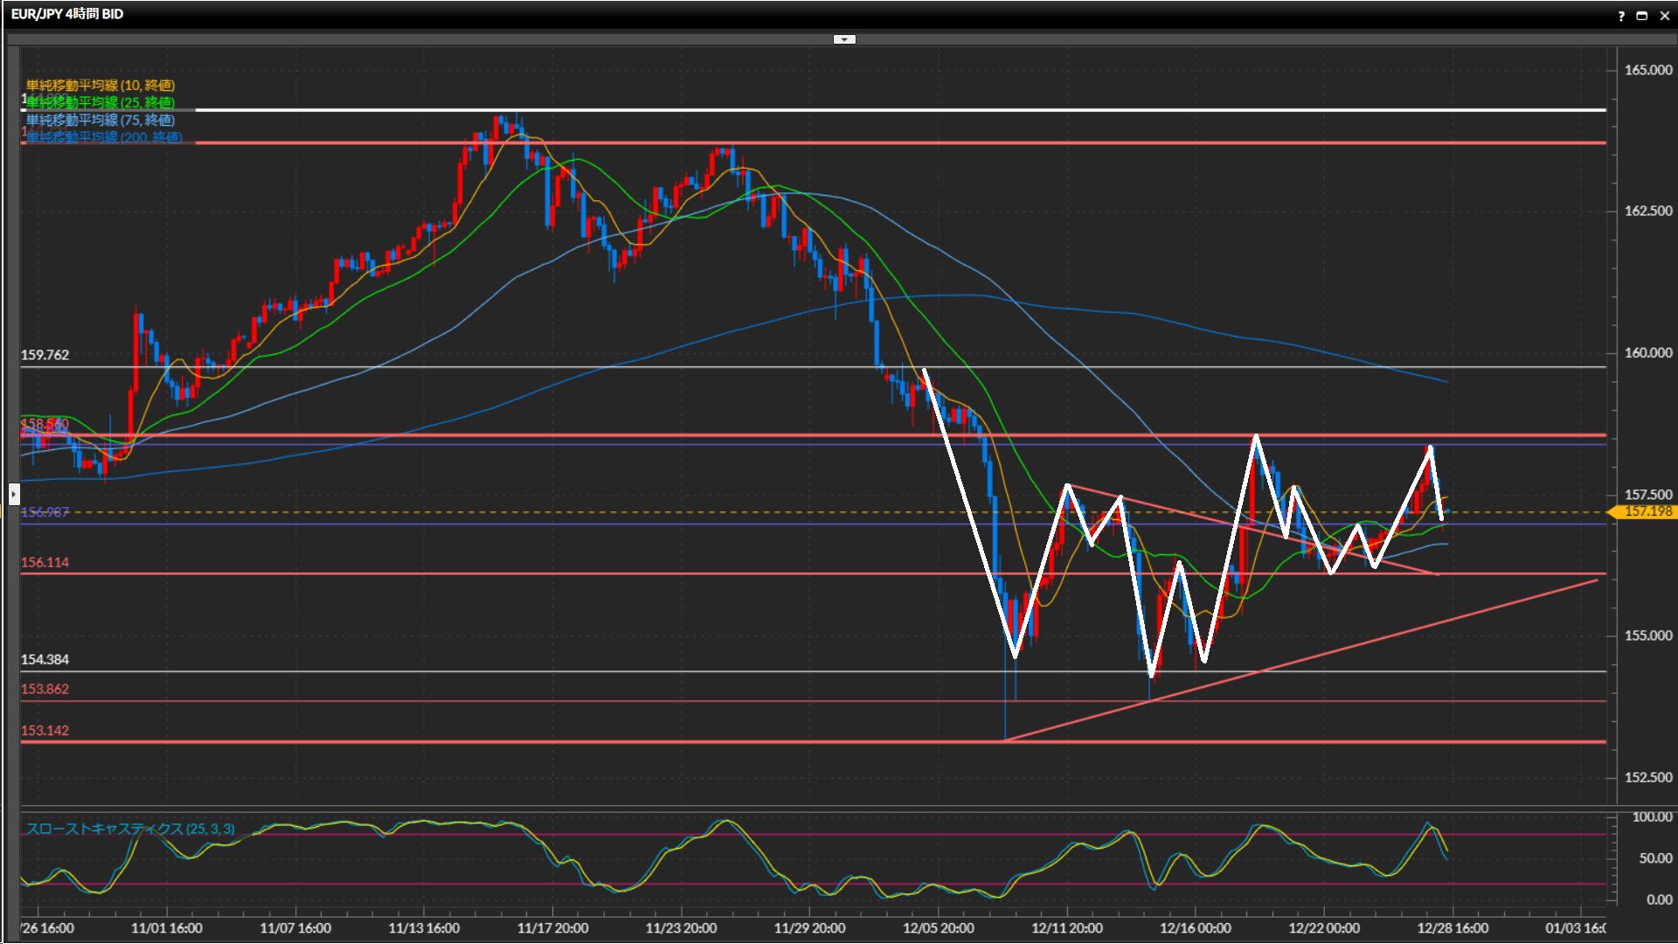Click the 153.862 price level label
This screenshot has width=1678, height=944.
(x=45, y=689)
